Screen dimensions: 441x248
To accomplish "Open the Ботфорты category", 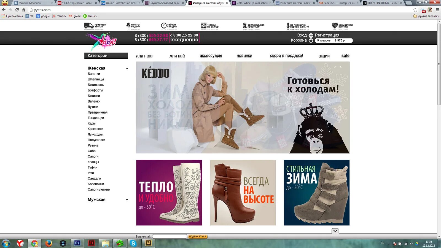I will [95, 90].
